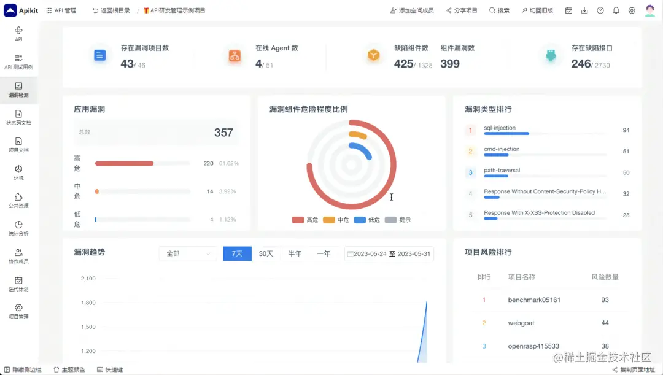Open the notifications bell icon
663x375 pixels.
click(616, 10)
